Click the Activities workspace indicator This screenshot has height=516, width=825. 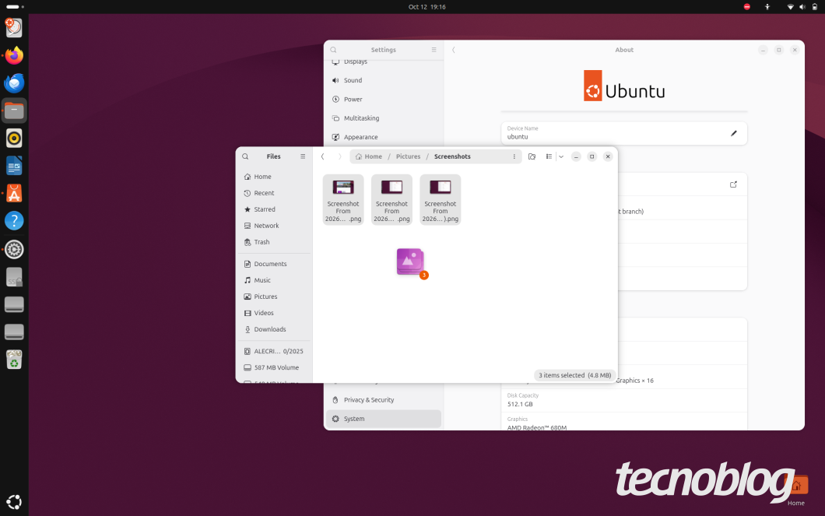(14, 7)
